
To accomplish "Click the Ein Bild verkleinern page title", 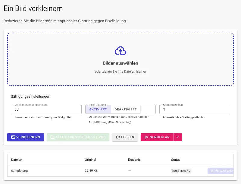I will (x=33, y=8).
